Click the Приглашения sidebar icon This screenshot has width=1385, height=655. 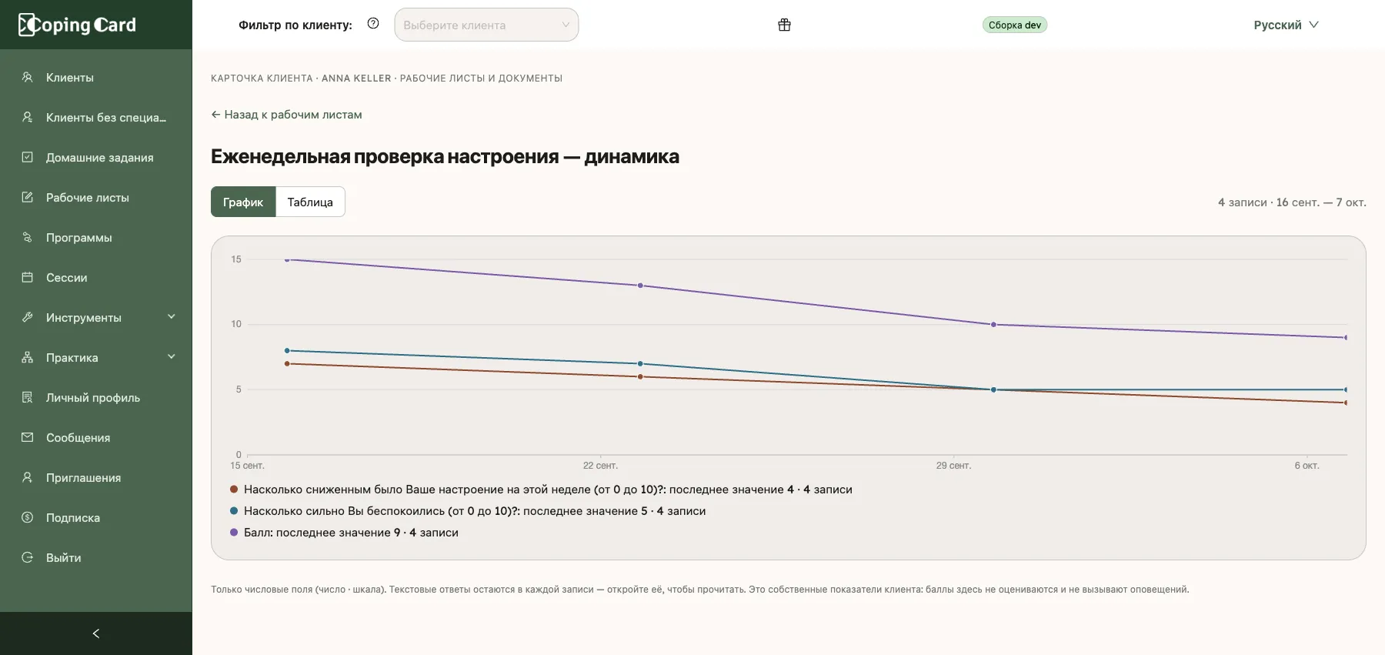pos(28,477)
